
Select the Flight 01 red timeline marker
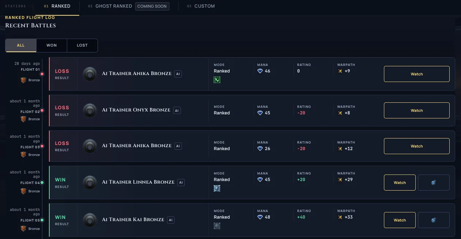[x=42, y=74]
